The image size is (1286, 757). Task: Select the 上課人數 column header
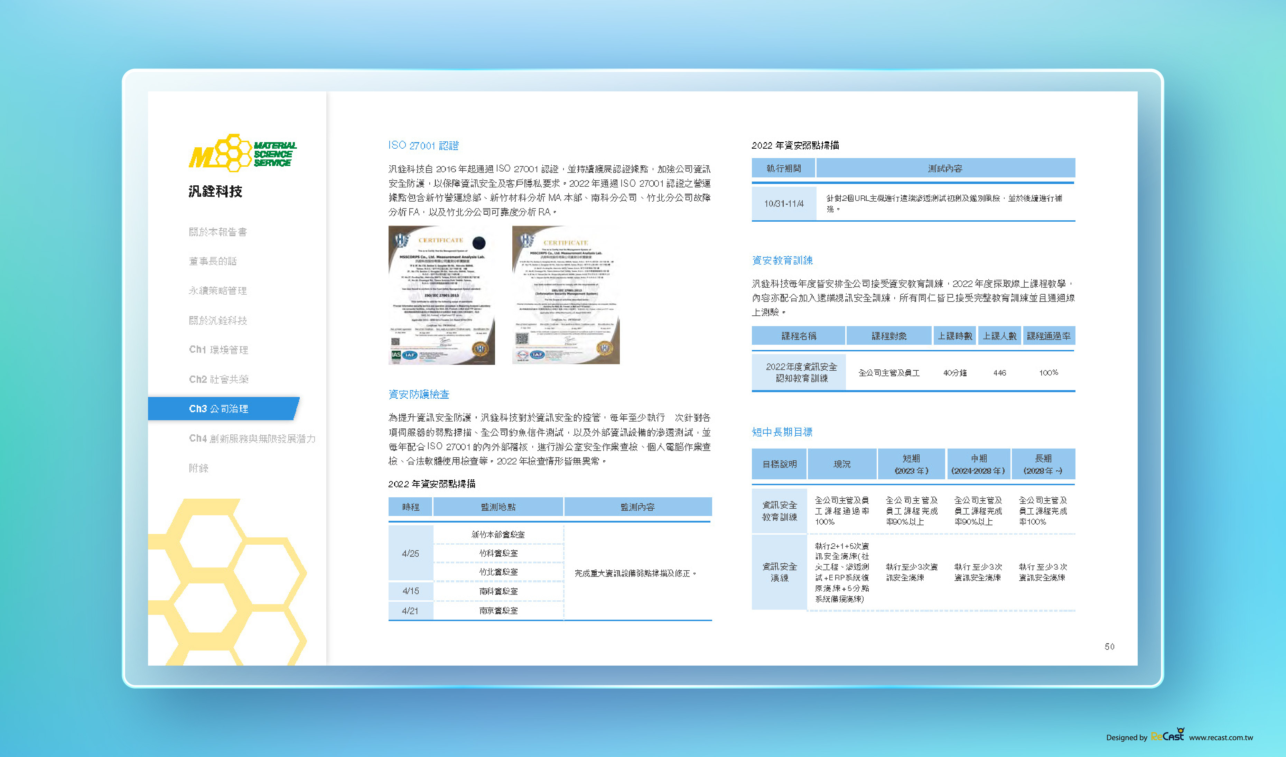(1000, 336)
